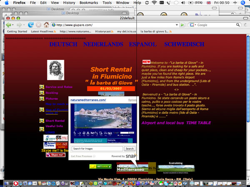250x187 pixels.
Task: Open the Tools menu
Action: [x=107, y=2]
